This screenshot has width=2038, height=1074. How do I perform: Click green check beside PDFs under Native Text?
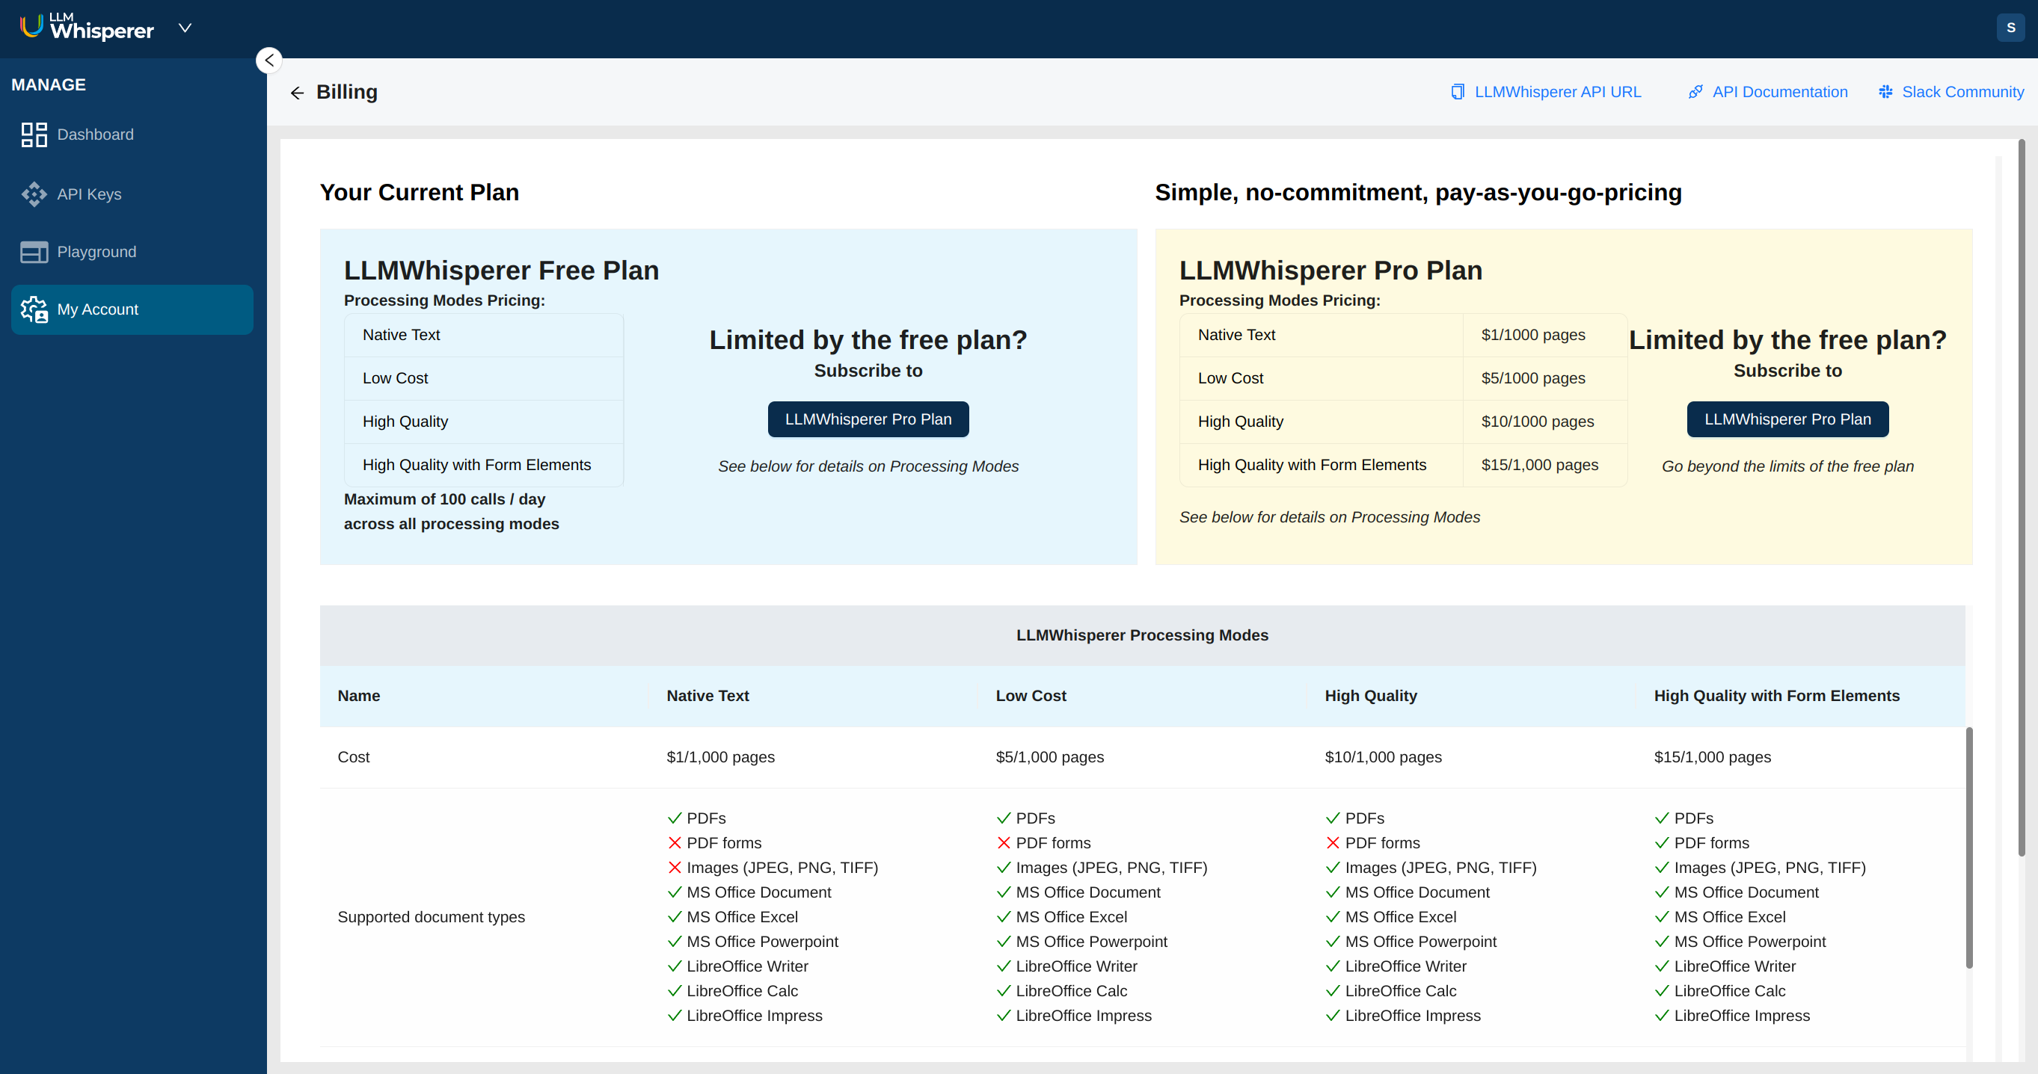674,818
